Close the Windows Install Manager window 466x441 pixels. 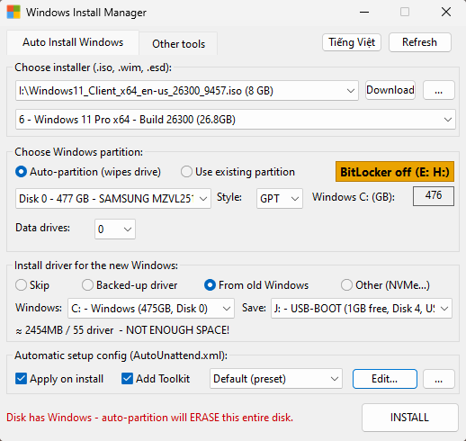click(446, 13)
